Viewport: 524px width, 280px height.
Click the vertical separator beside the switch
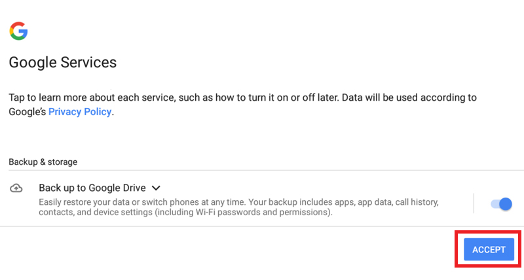click(474, 203)
